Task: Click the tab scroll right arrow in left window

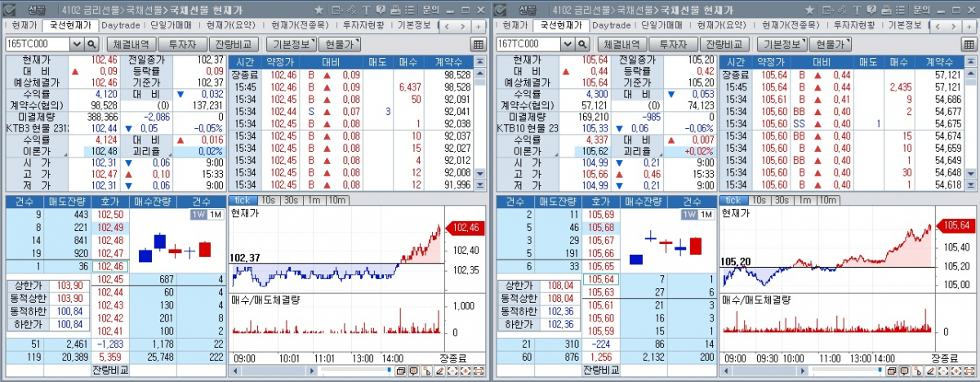Action: point(463,27)
